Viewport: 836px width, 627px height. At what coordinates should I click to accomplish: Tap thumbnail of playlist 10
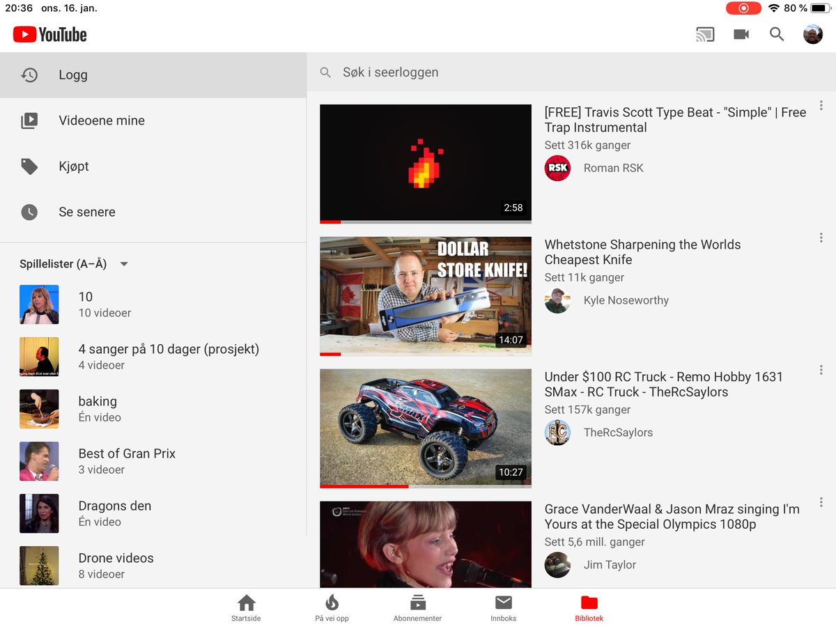tap(39, 304)
